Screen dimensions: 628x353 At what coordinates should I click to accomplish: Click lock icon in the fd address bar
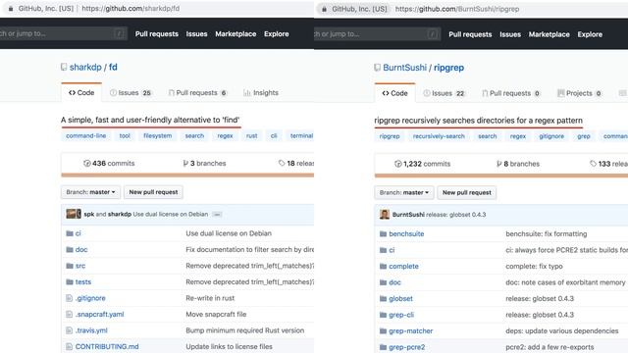tap(11, 9)
